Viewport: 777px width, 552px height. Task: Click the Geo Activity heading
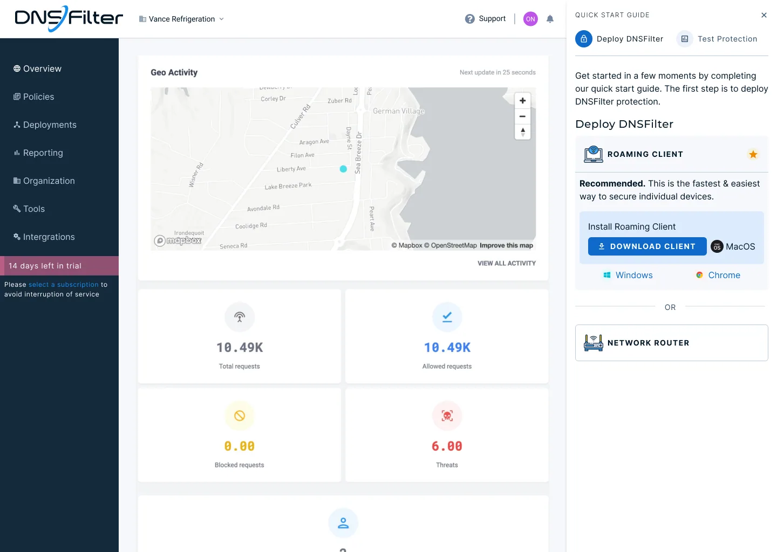coord(174,72)
